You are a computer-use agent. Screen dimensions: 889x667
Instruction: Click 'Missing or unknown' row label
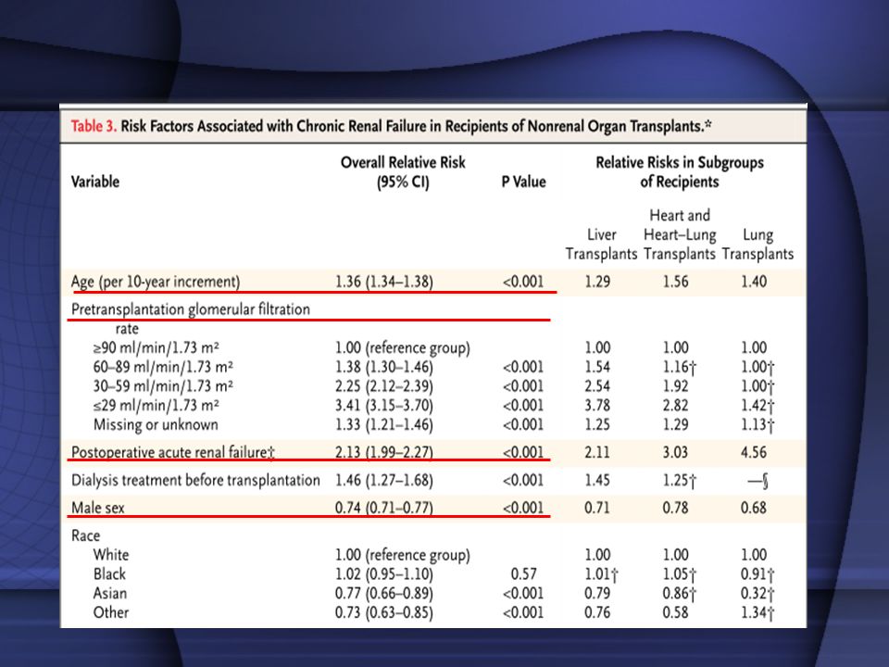pyautogui.click(x=156, y=425)
